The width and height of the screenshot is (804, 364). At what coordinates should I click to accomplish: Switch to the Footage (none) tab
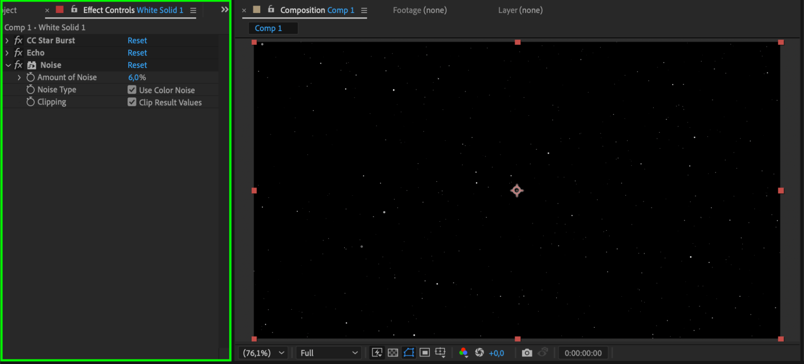pos(419,10)
